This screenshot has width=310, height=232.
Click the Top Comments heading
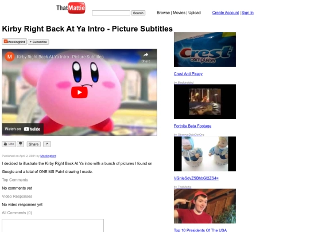(x=15, y=180)
